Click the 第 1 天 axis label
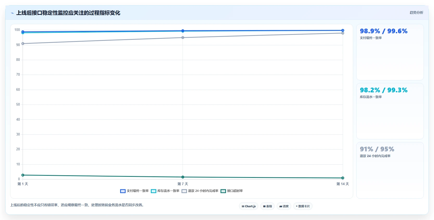The image size is (434, 220). tap(23, 184)
